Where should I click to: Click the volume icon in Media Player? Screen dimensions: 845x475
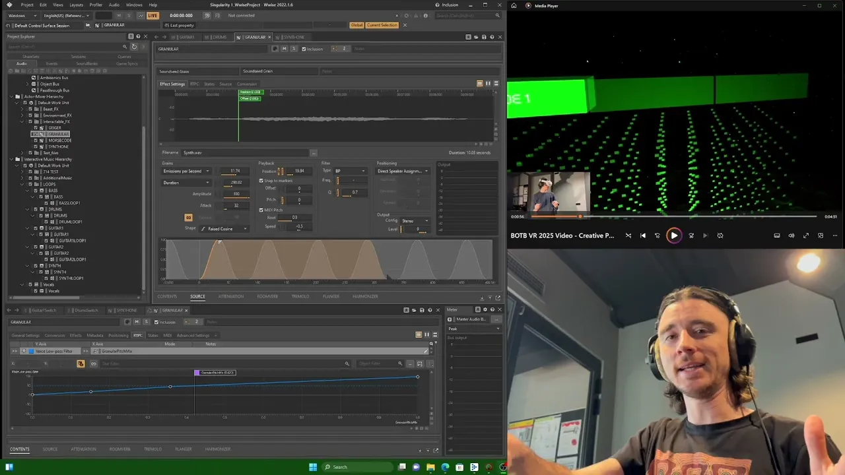click(791, 236)
